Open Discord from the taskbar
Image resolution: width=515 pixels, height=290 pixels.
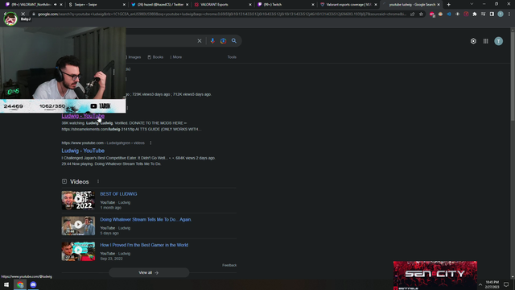(33, 284)
